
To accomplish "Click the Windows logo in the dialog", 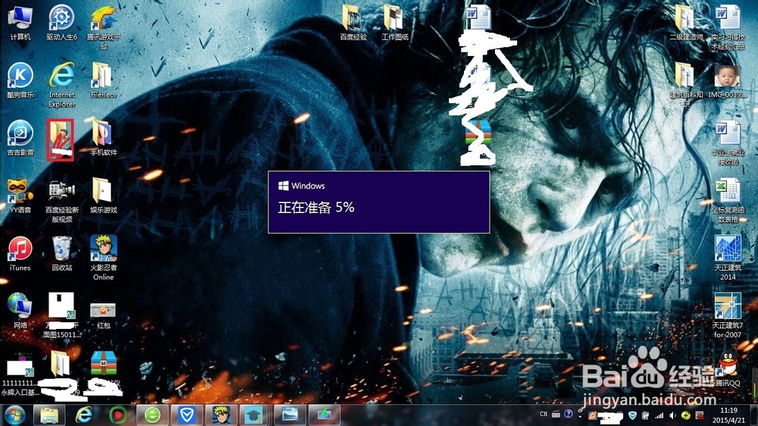I will coord(283,186).
